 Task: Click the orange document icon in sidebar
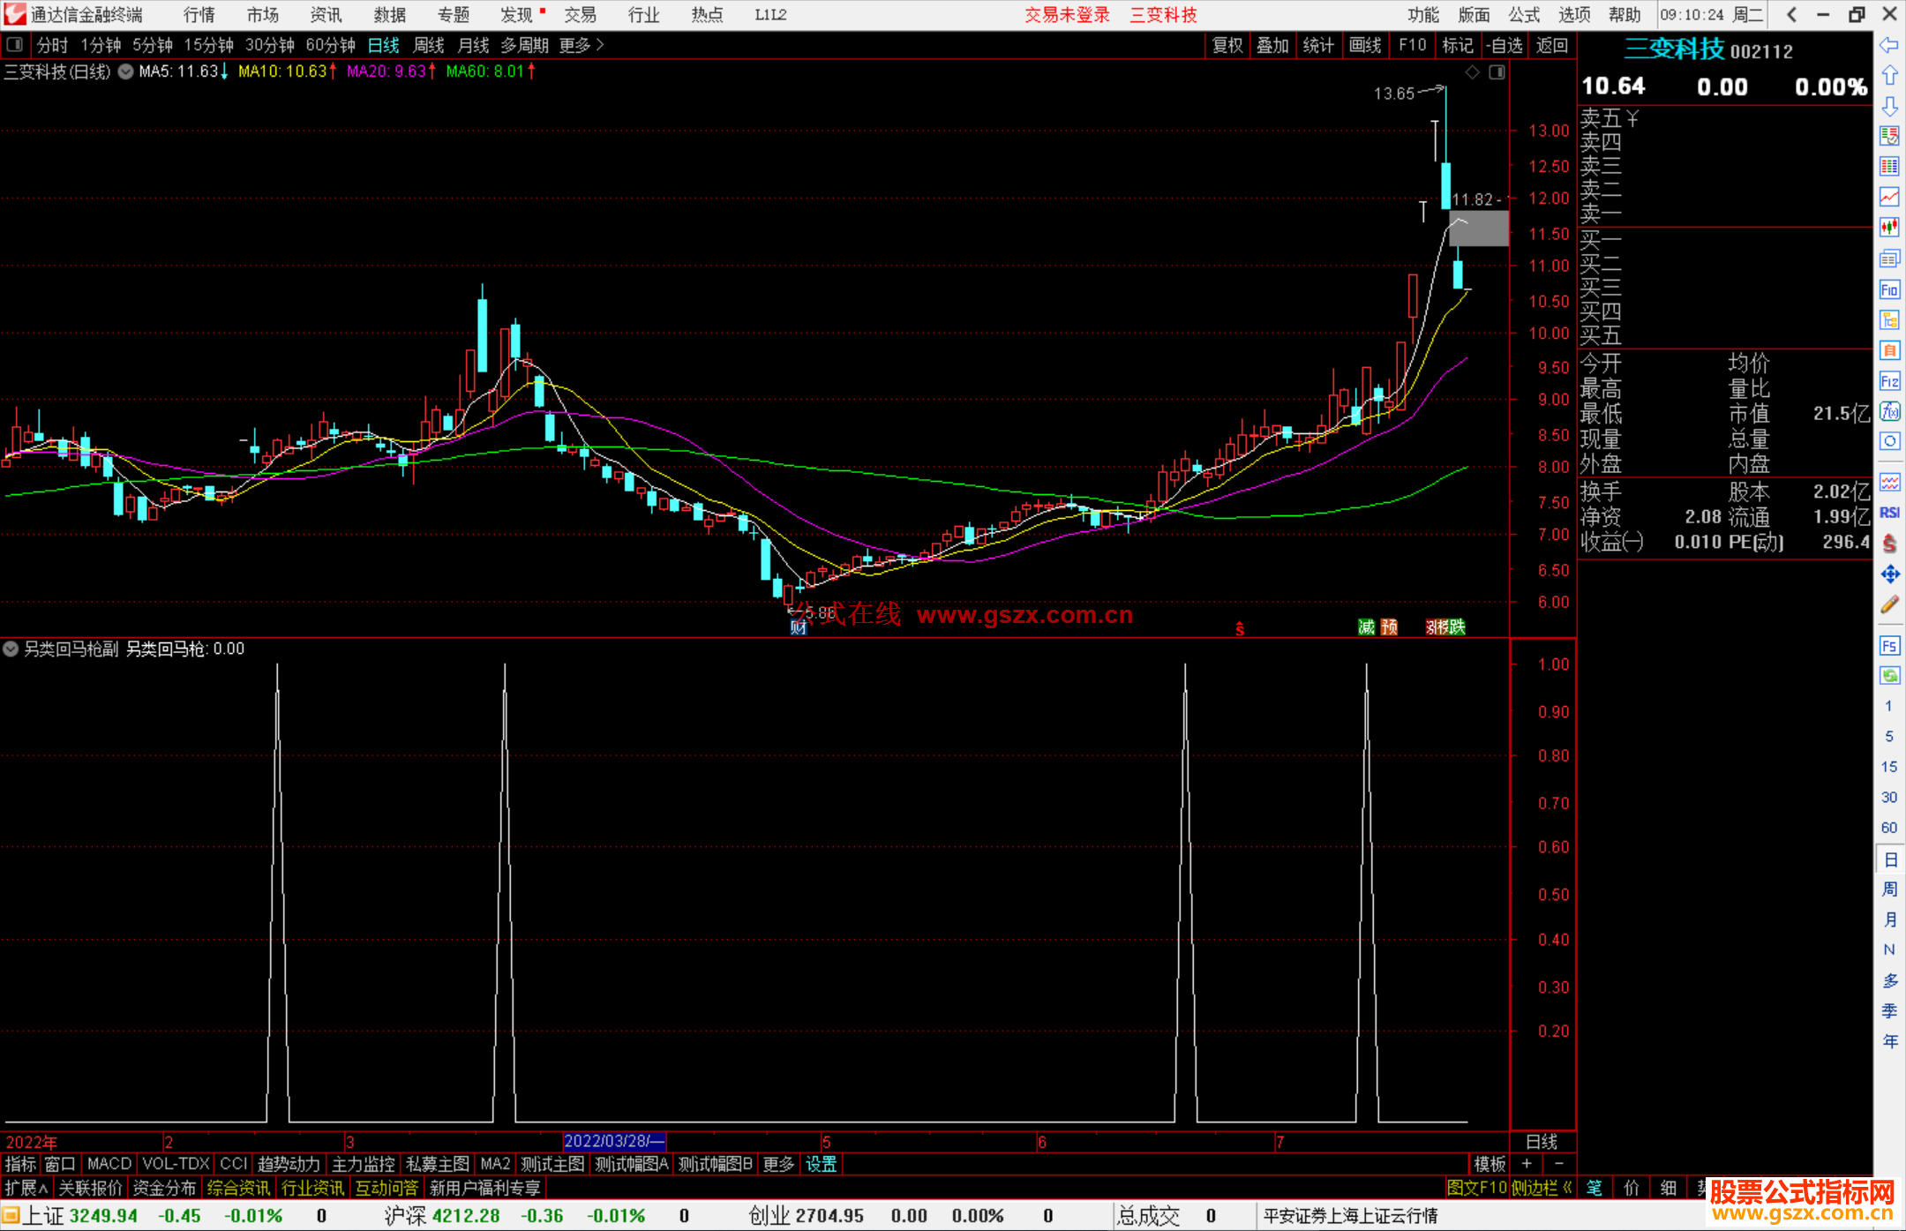point(1889,350)
